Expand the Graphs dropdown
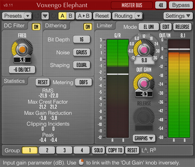Screen dimensions: 195x167 coord(144,139)
